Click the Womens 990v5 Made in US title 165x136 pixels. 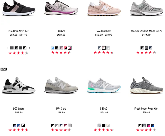[x=146, y=31]
